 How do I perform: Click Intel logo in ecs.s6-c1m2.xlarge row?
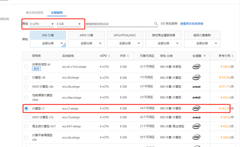tap(196, 66)
